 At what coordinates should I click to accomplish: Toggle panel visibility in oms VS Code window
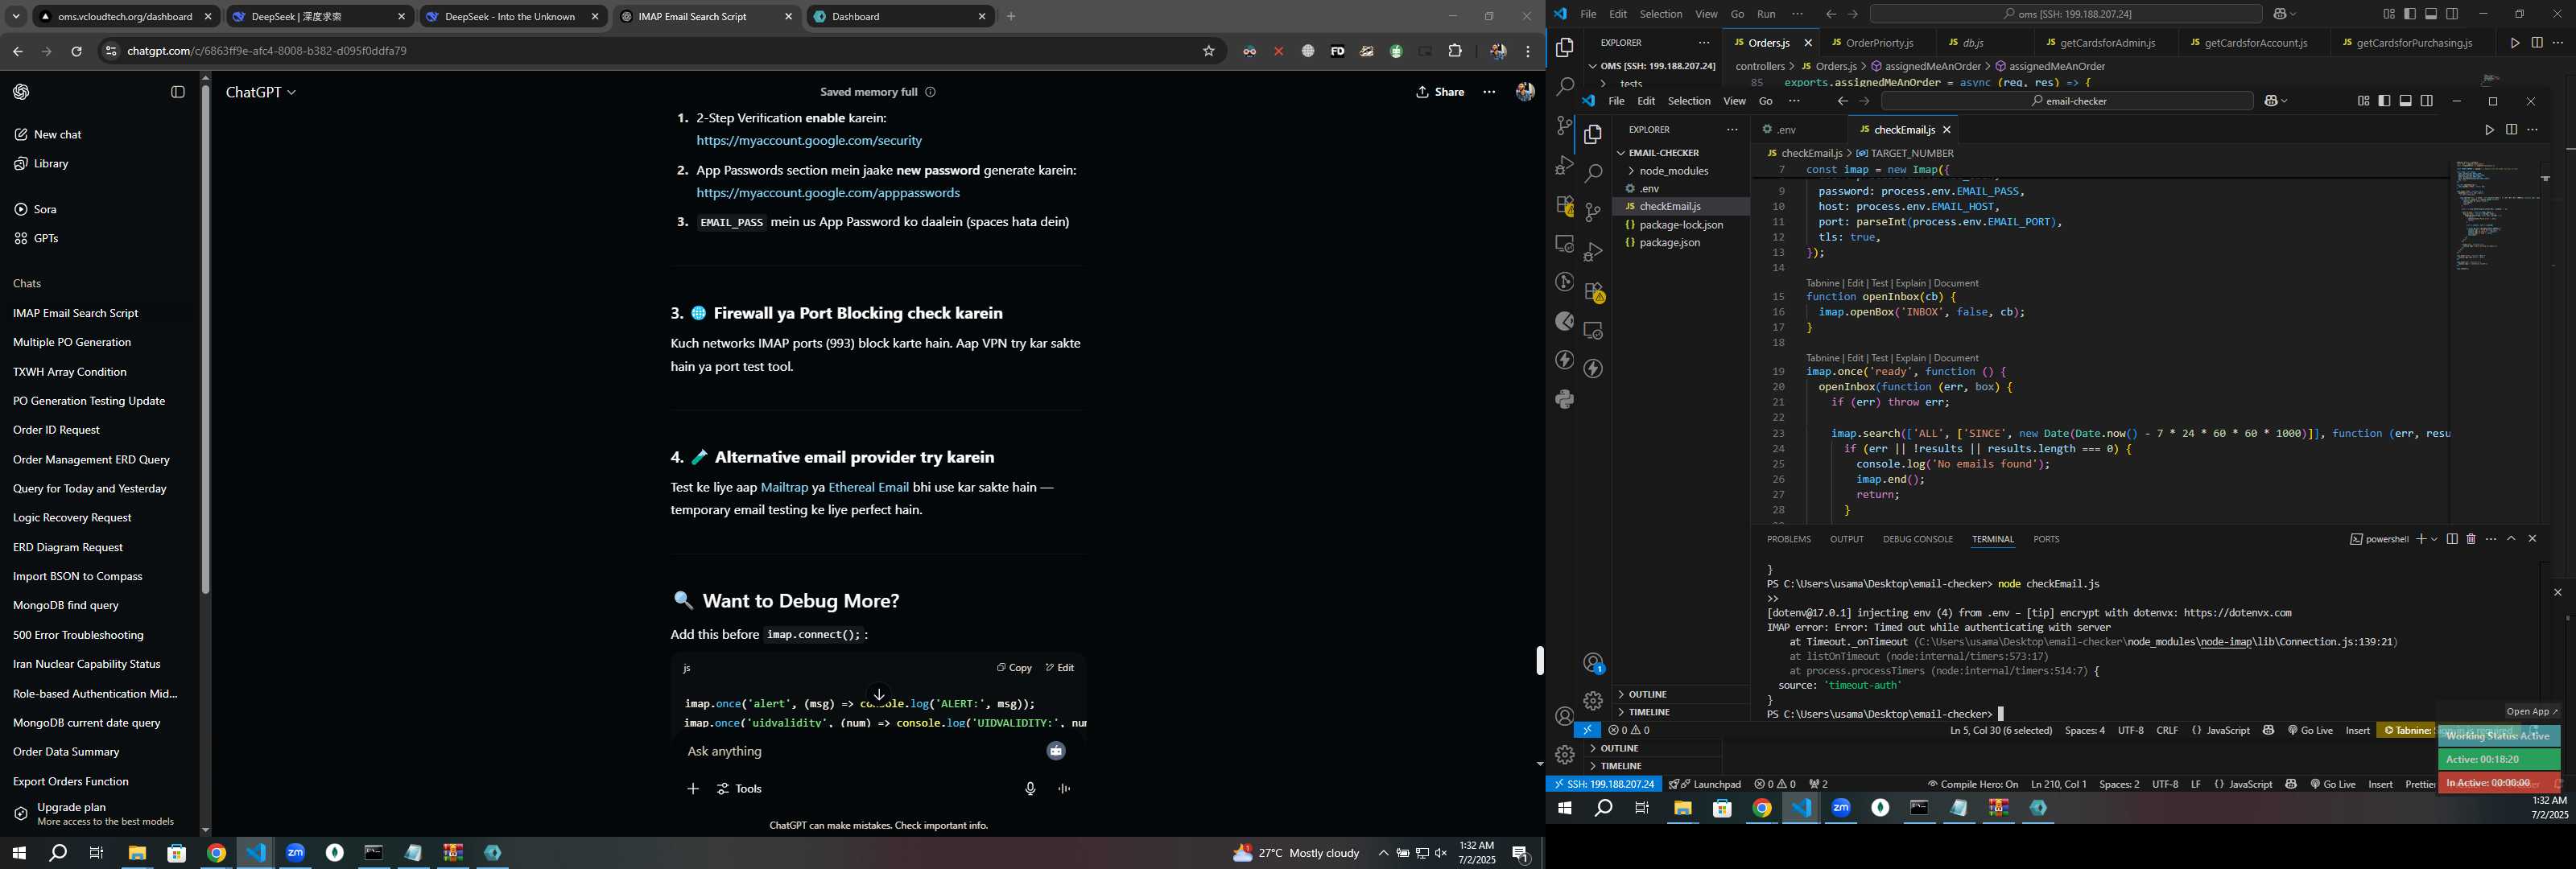pos(2431,14)
